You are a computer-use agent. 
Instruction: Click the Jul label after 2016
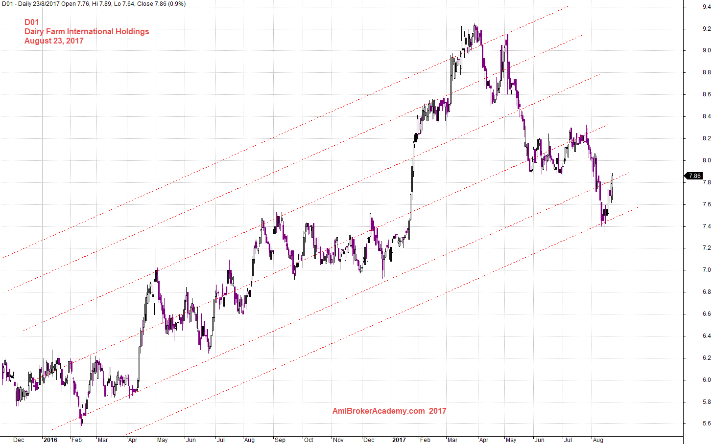point(220,440)
